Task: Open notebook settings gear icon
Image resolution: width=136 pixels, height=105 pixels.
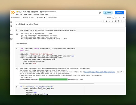Action: [100, 13]
